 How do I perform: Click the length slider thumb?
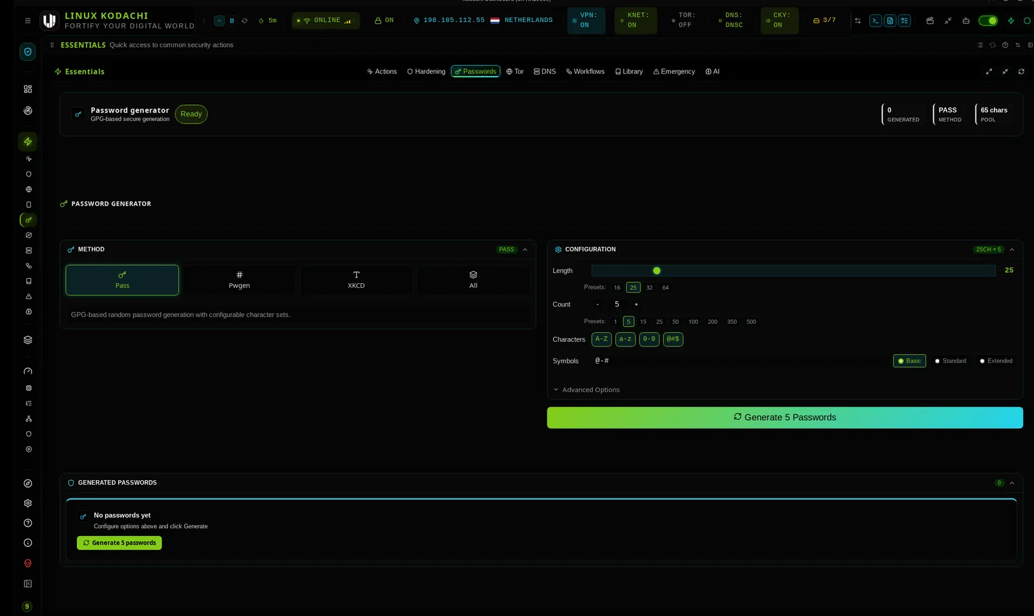tap(657, 271)
